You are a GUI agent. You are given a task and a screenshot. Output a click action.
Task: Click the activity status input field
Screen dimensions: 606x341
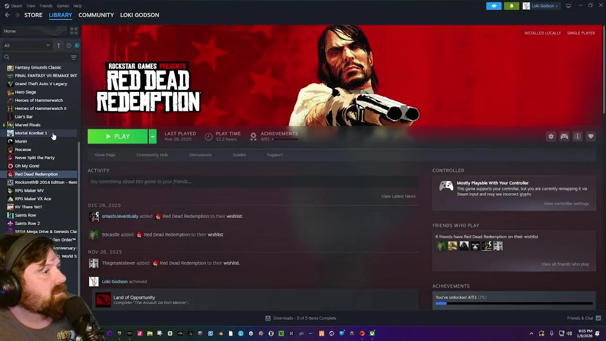pos(253,181)
